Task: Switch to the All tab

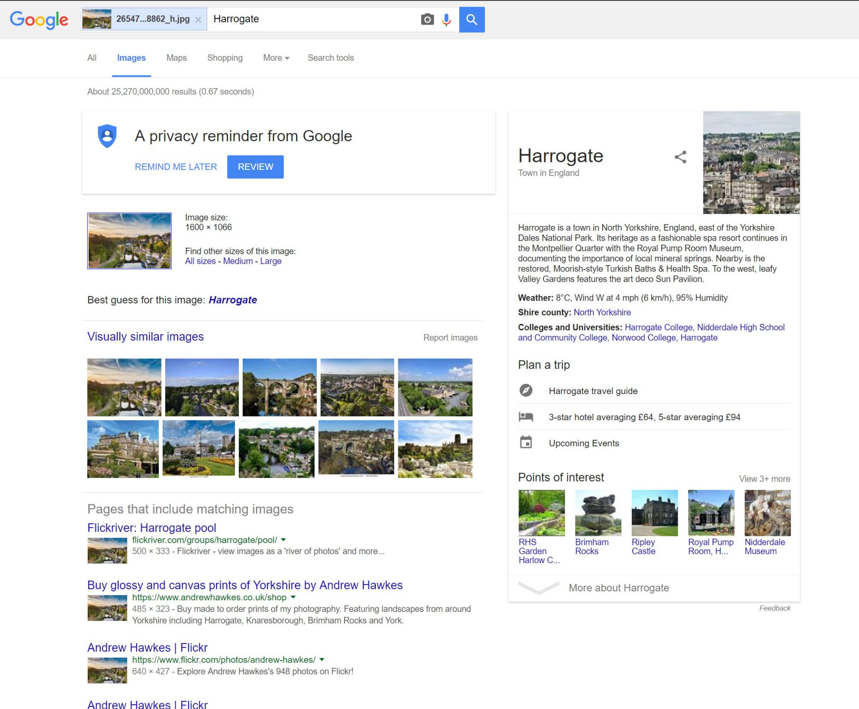Action: click(x=92, y=58)
